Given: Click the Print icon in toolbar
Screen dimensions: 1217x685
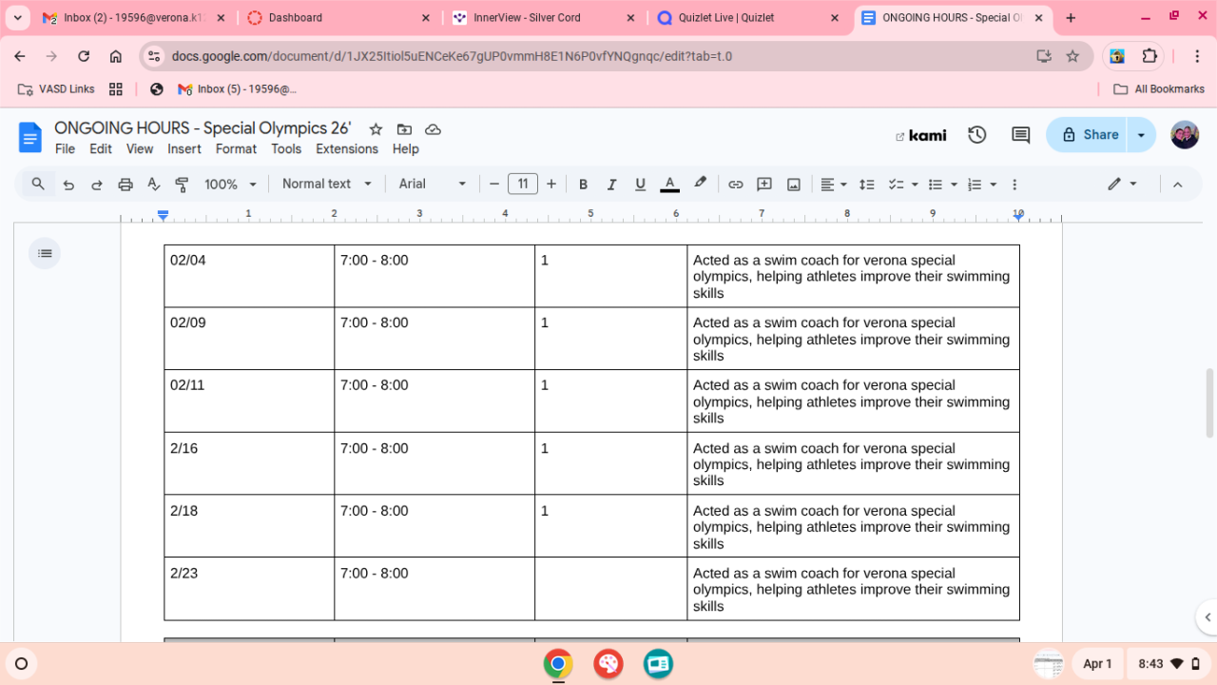Looking at the screenshot, I should (x=125, y=185).
